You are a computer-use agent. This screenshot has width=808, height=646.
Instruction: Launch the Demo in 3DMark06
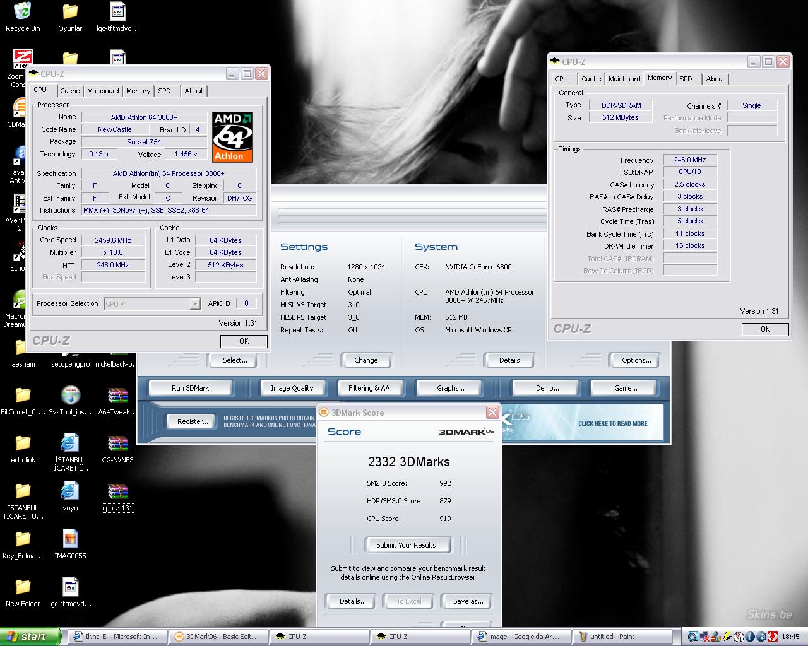click(547, 388)
